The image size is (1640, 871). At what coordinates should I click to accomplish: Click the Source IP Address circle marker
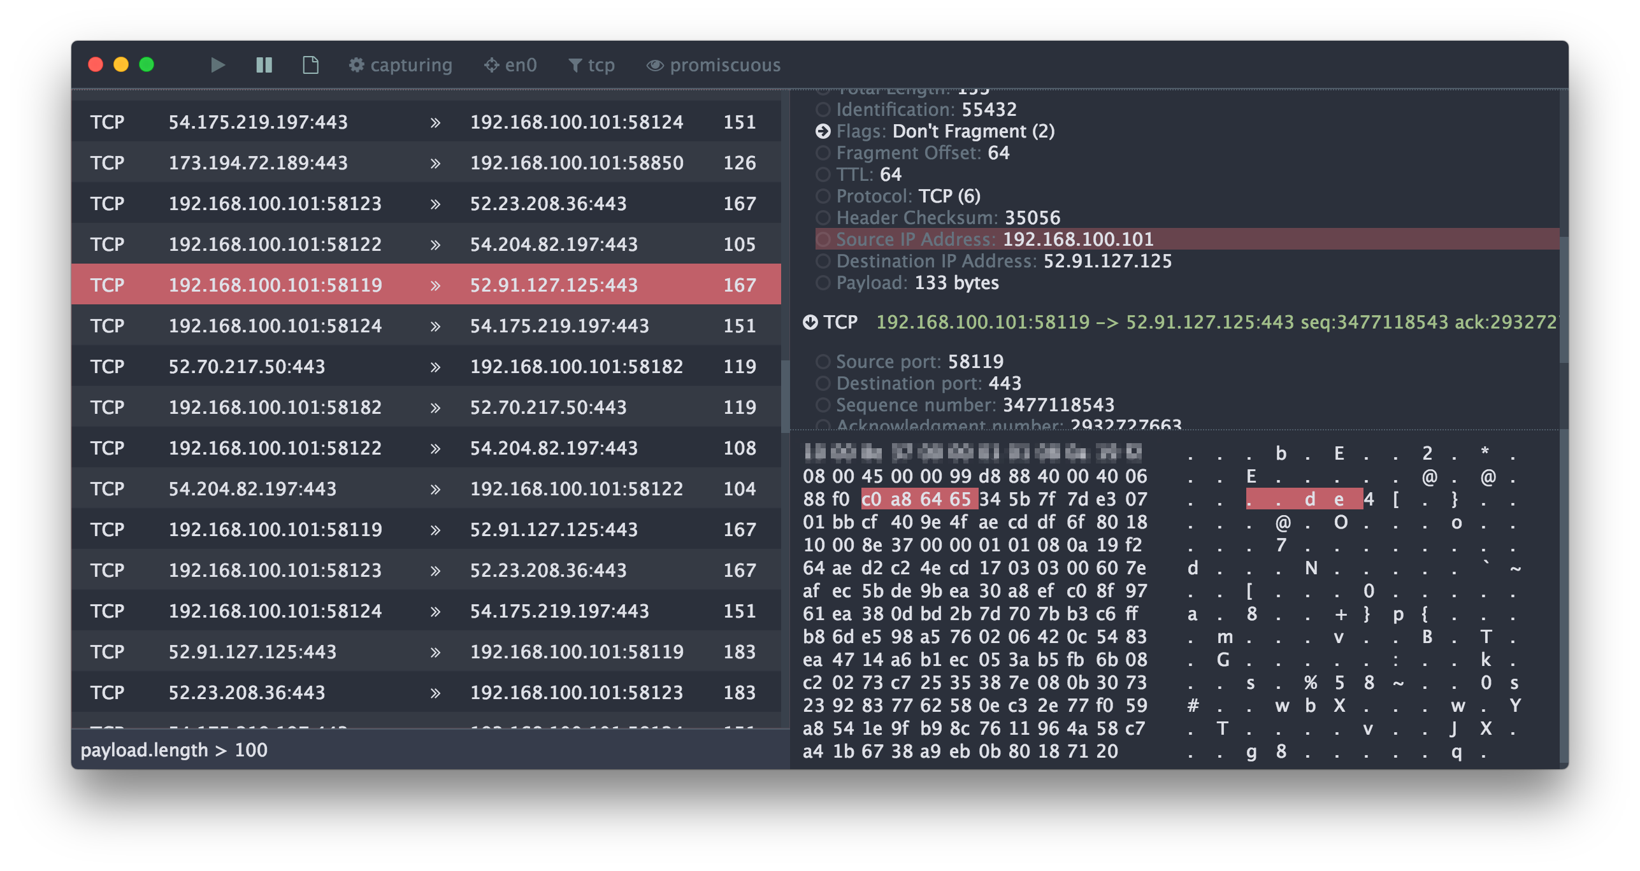point(823,239)
